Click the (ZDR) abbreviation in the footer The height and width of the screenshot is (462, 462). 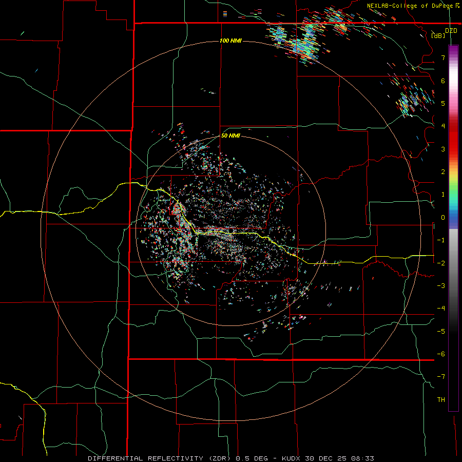tap(221, 458)
